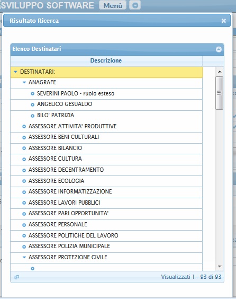Click the bullet icon before ASSESSORE PERSONALE

pos(24,225)
